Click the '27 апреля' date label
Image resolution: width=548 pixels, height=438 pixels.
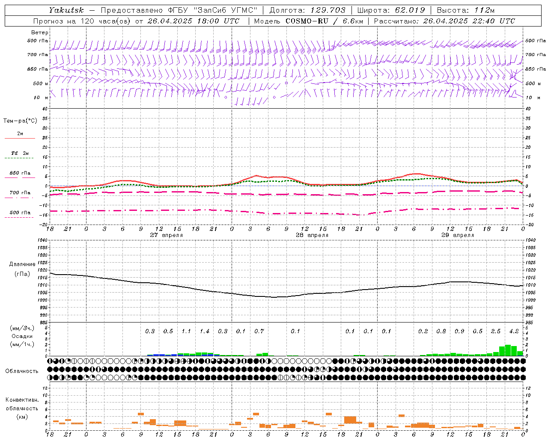click(166, 235)
